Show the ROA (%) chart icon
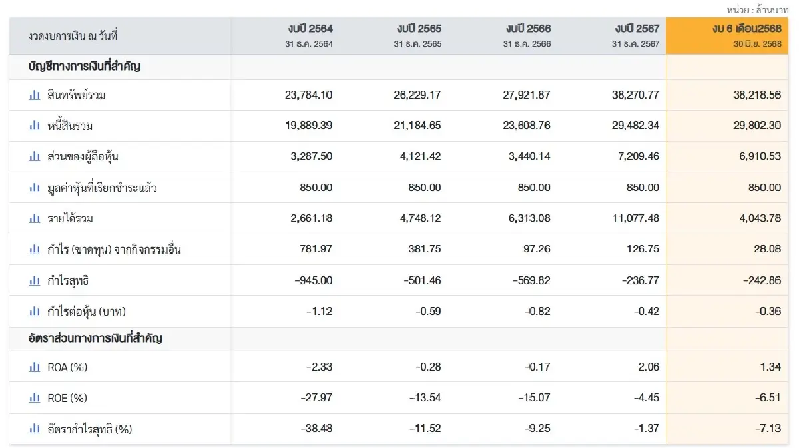Viewport: 799px width, 448px height. pyautogui.click(x=35, y=367)
